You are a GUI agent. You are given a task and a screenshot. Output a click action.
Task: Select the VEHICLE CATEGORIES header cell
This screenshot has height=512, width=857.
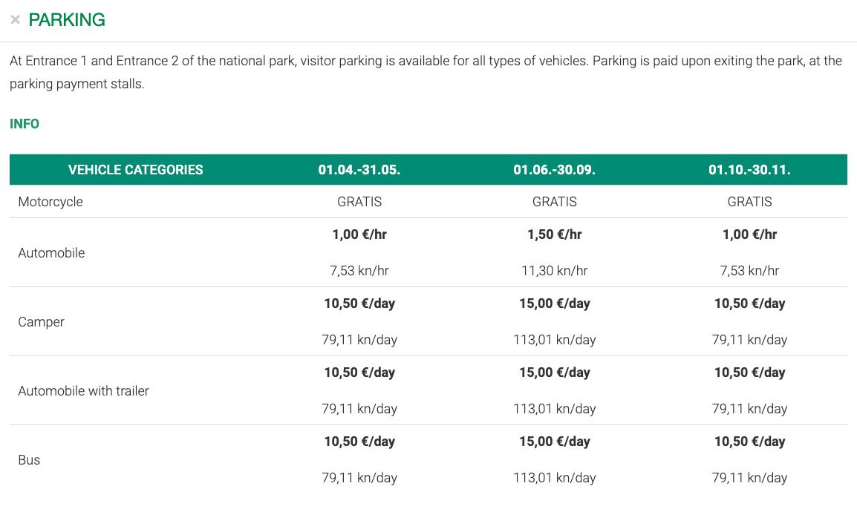(135, 169)
